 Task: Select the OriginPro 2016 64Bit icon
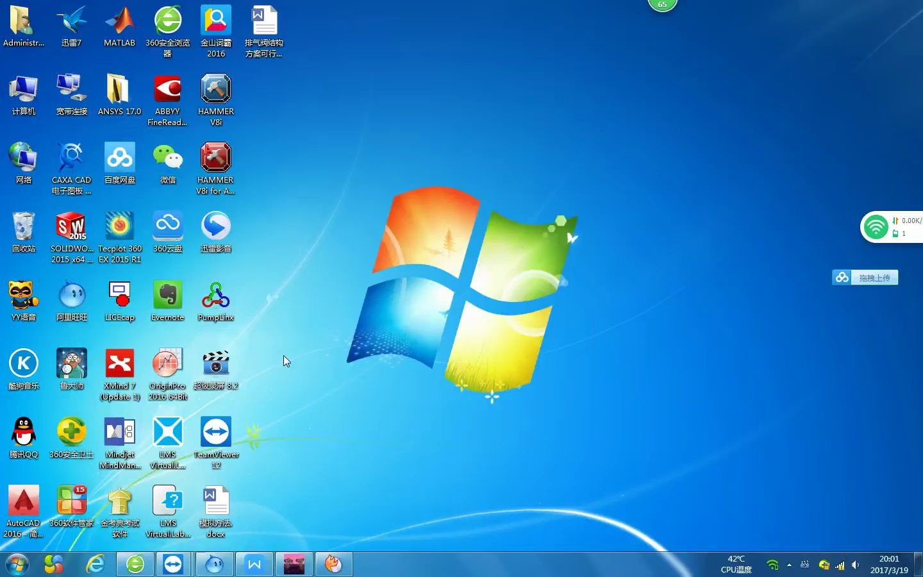[x=167, y=374]
